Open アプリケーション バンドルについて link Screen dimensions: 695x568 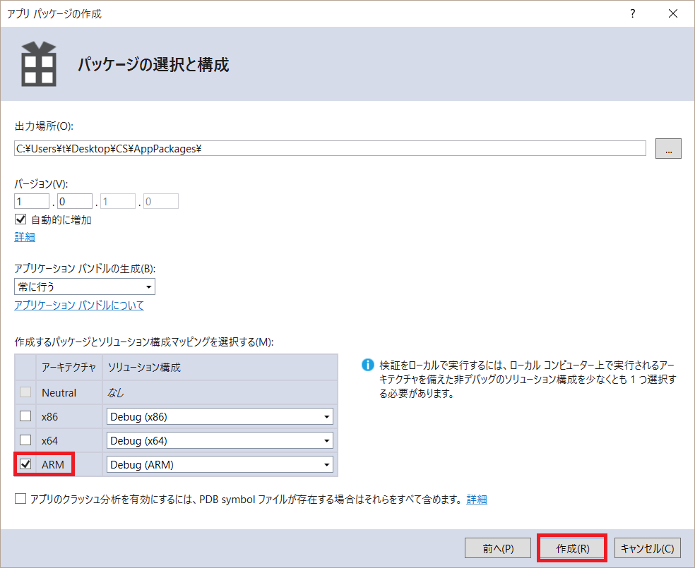[79, 305]
